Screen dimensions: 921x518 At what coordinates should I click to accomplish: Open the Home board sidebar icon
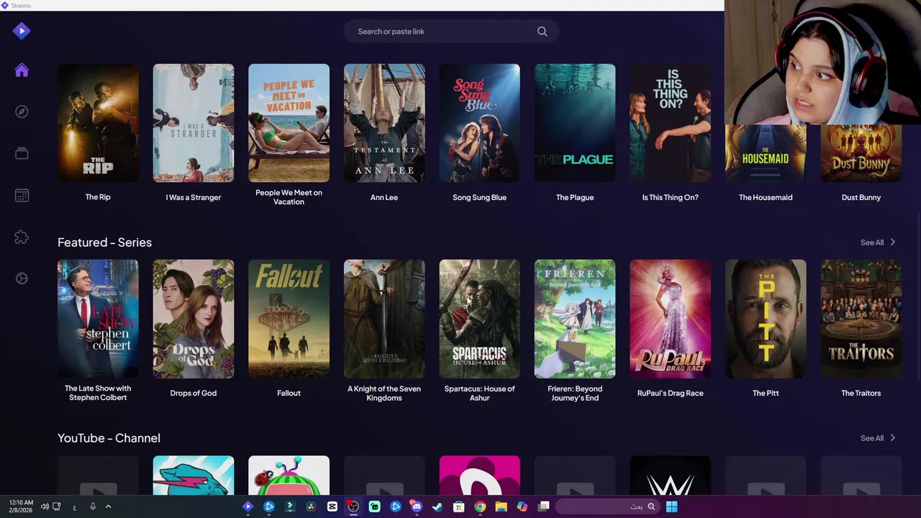(x=22, y=70)
